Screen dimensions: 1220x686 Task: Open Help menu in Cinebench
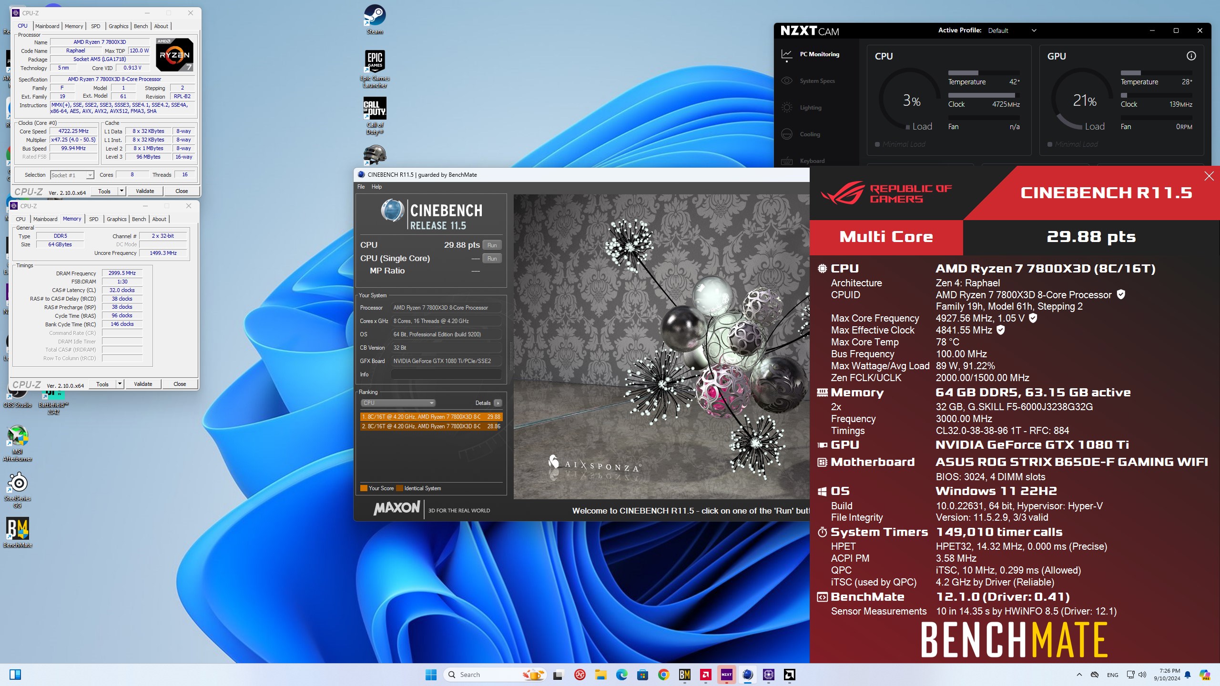(x=376, y=187)
